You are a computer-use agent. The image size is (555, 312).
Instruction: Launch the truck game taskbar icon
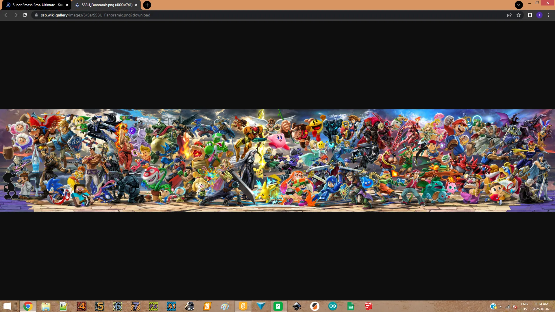[189, 306]
